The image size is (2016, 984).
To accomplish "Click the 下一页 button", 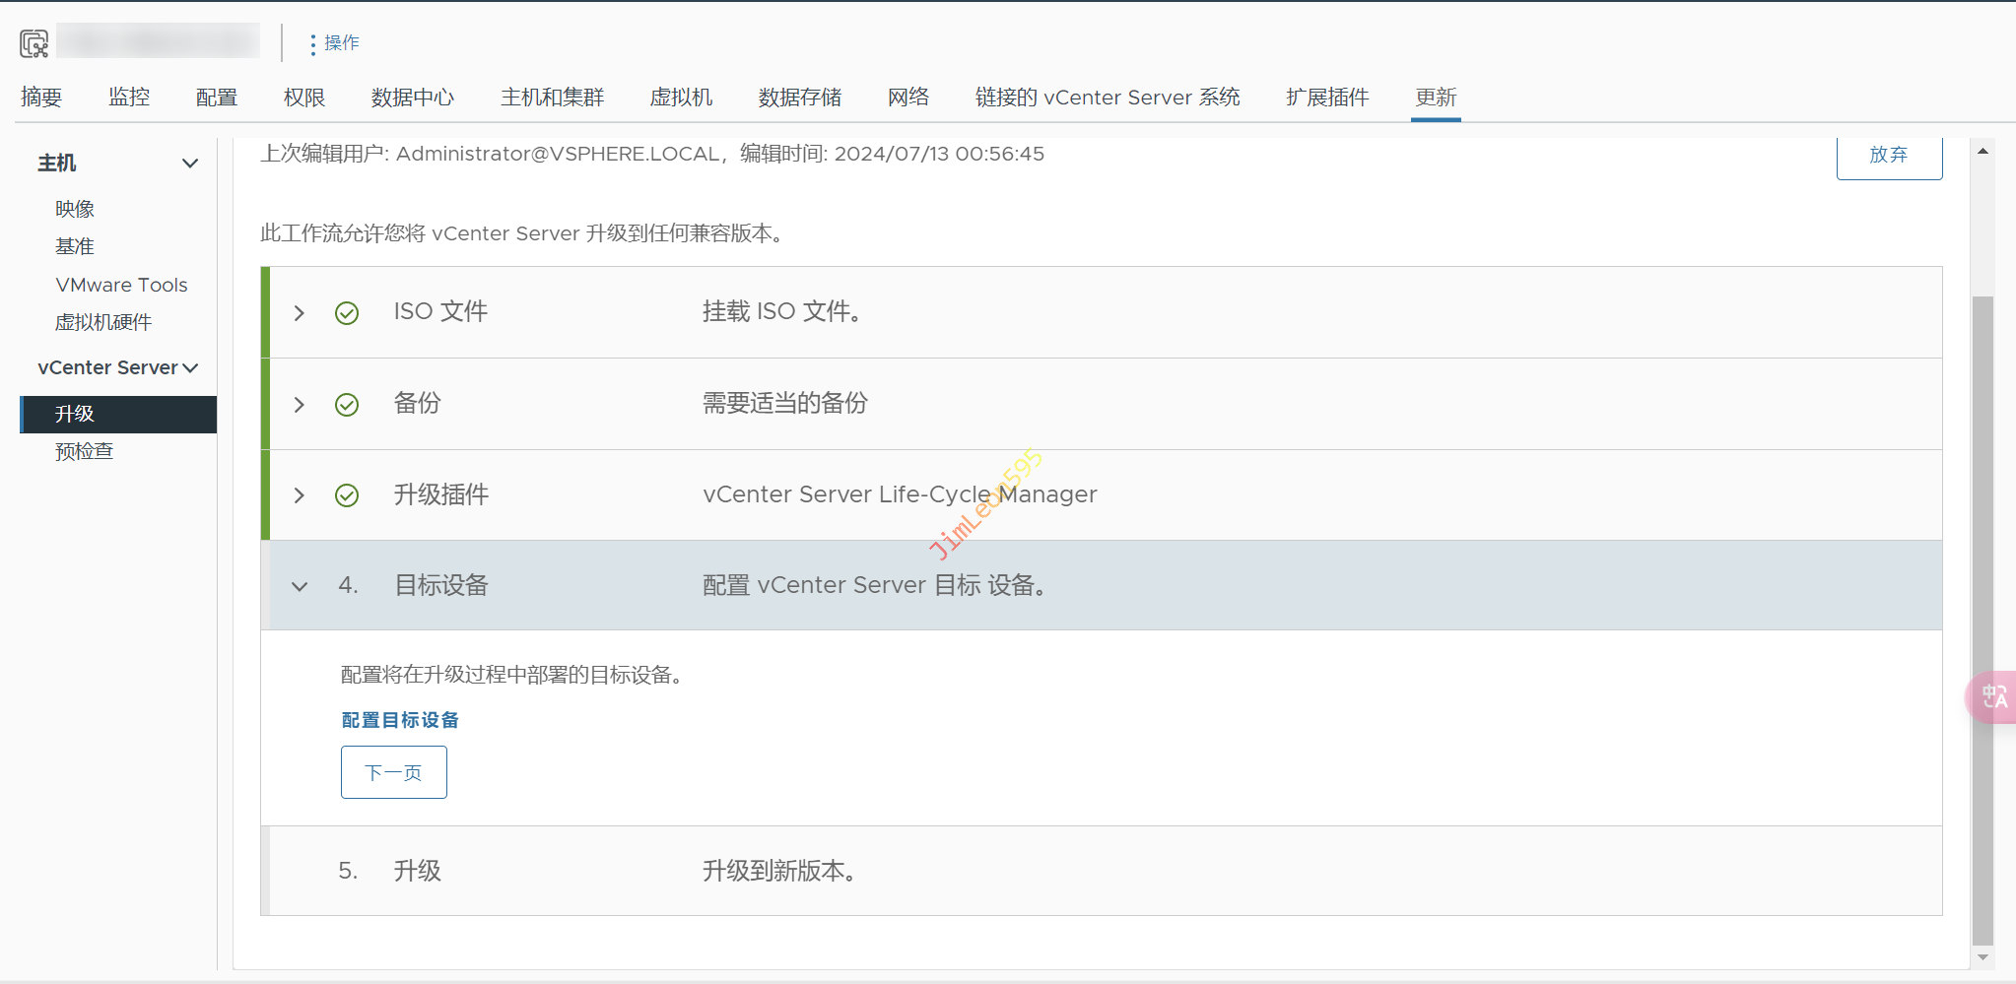I will click(x=393, y=772).
